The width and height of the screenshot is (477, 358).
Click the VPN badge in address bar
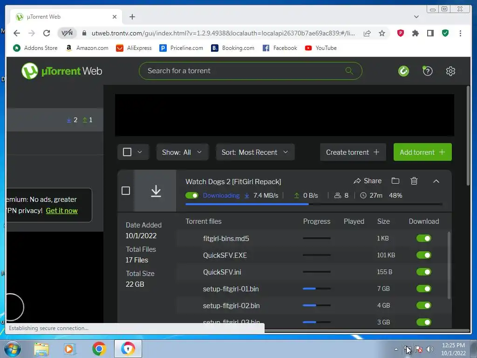67,33
